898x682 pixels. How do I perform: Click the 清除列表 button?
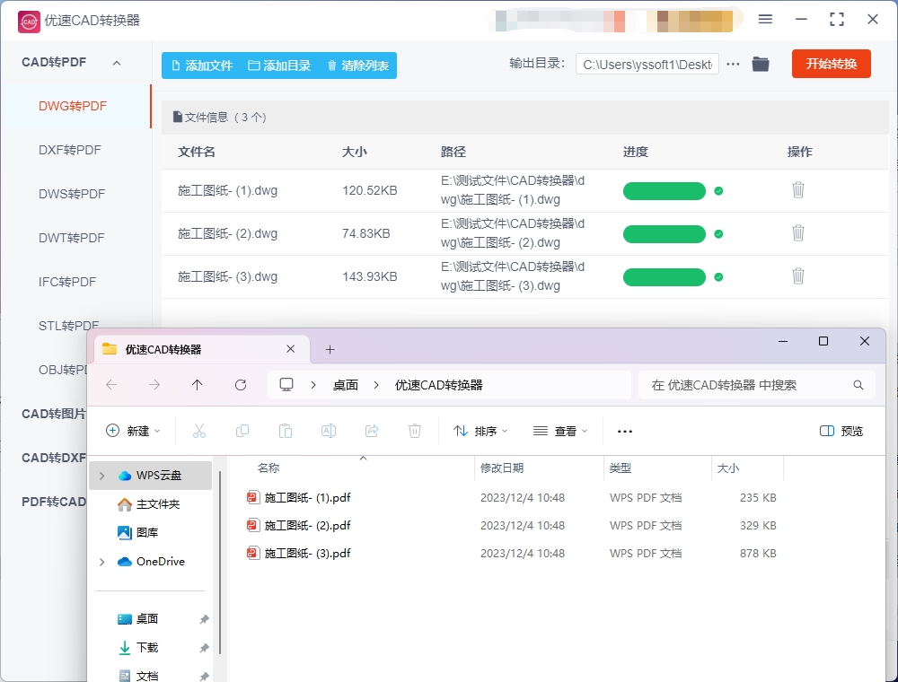[x=358, y=66]
